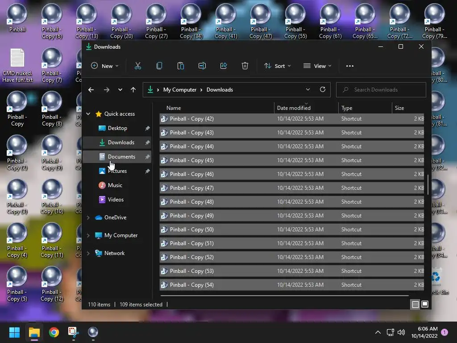Select Pinball - Copy (6) on desktop
Image resolution: width=457 pixels, height=343 pixels.
52,21
